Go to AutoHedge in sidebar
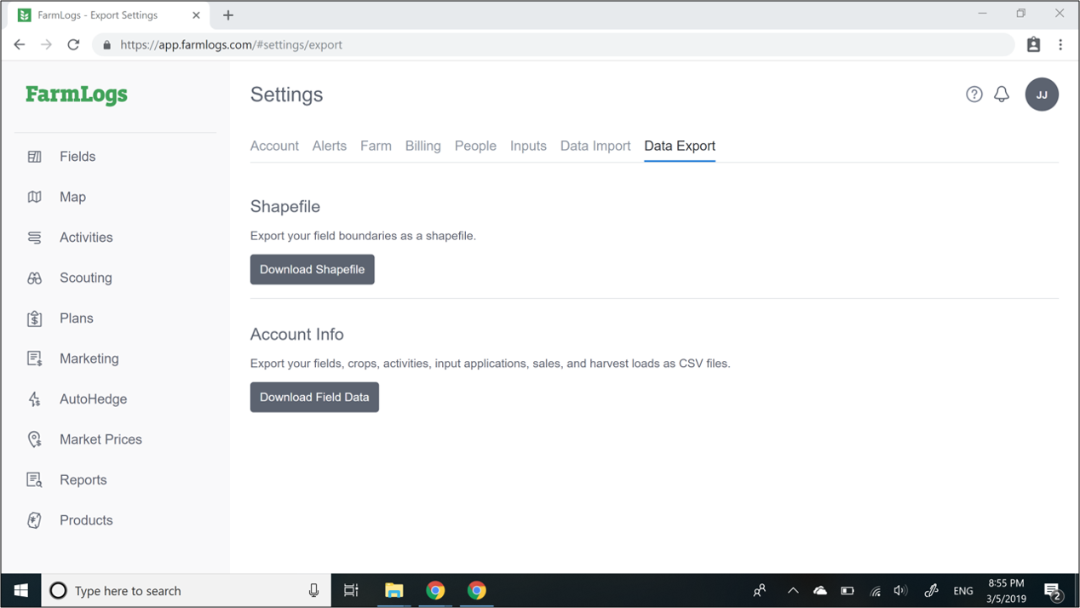The height and width of the screenshot is (608, 1080). click(x=94, y=399)
